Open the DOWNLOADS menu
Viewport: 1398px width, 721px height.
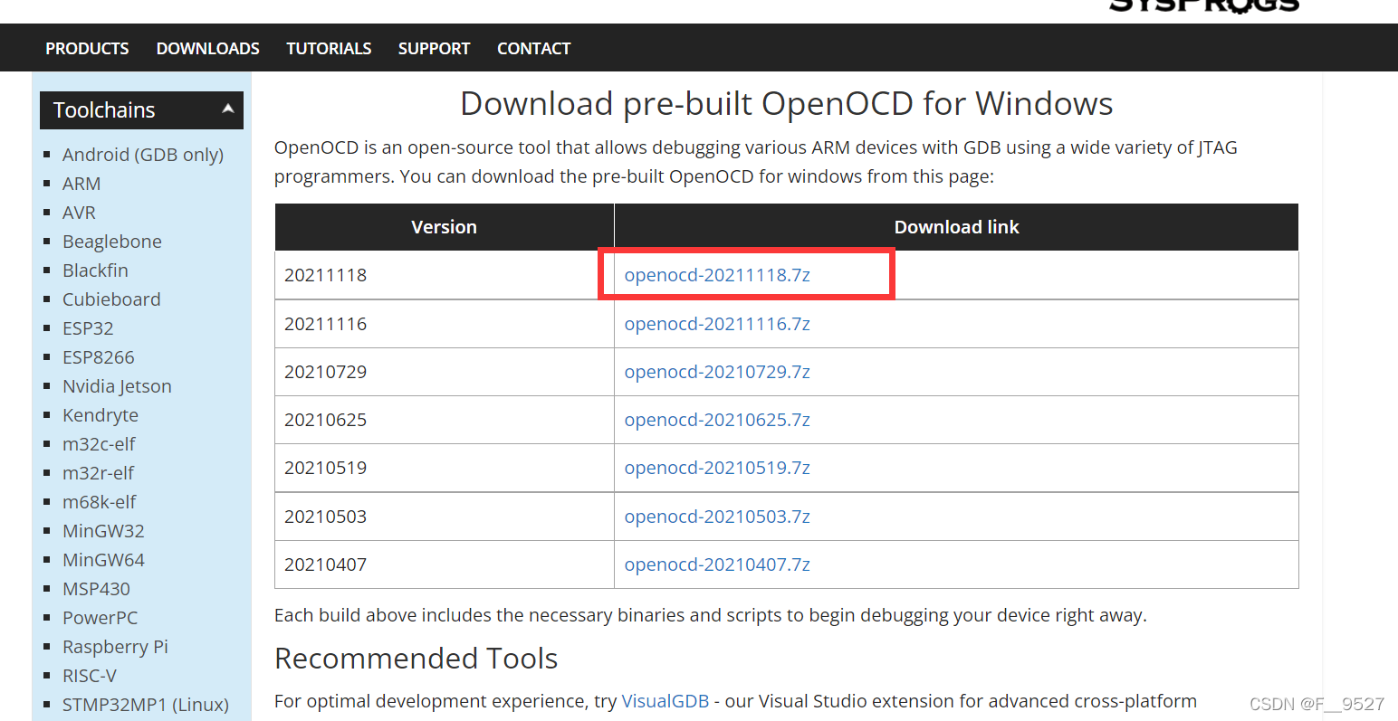coord(208,49)
